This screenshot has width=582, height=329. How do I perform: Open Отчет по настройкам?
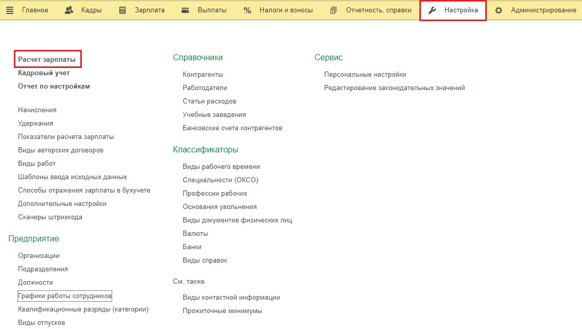tap(54, 86)
